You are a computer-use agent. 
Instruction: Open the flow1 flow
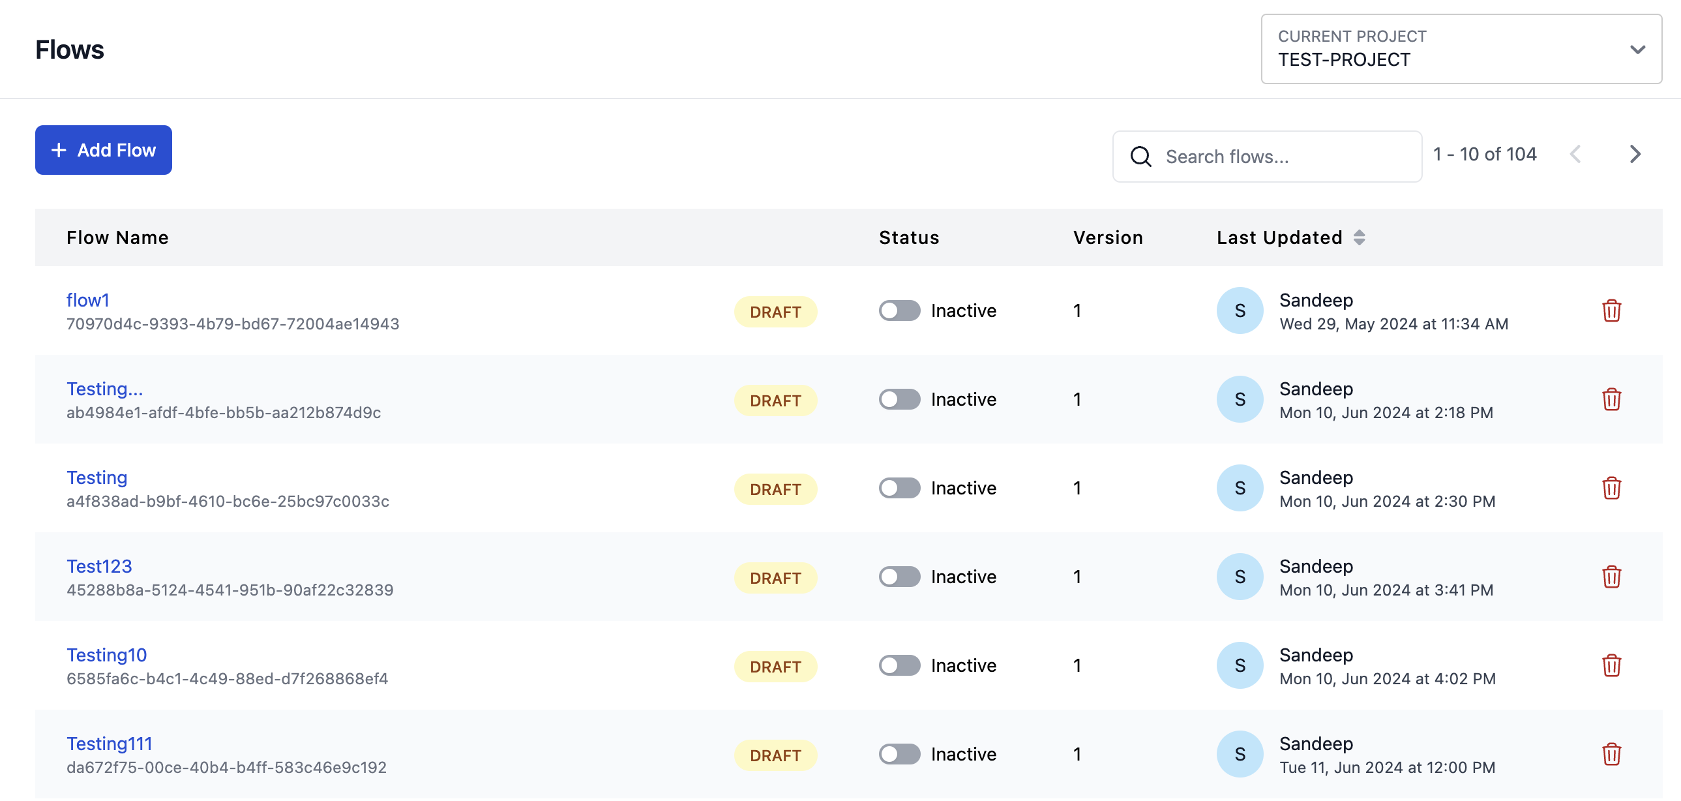[88, 300]
